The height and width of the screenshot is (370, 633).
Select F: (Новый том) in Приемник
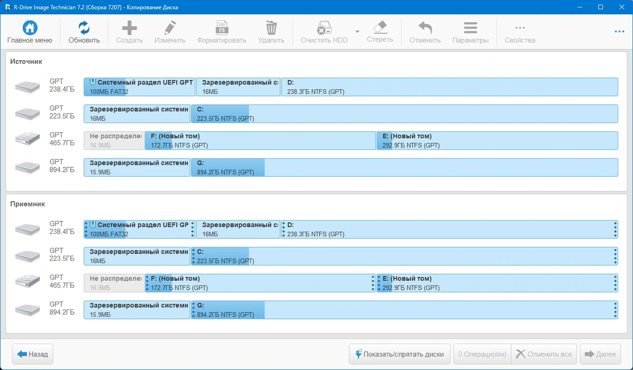coord(260,284)
